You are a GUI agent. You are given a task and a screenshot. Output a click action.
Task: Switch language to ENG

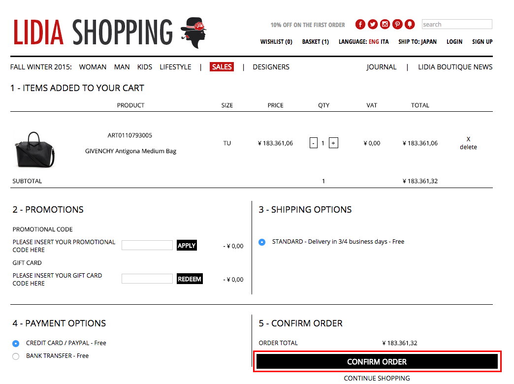point(374,42)
